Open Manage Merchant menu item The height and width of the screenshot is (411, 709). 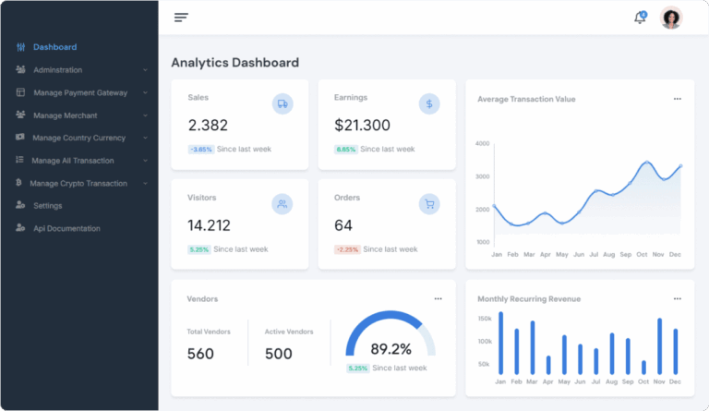65,115
